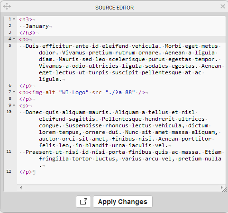Image resolution: width=228 pixels, height=213 pixels.
Task: Click closing </p> tag on line 6
Action: pyautogui.click(x=26, y=86)
